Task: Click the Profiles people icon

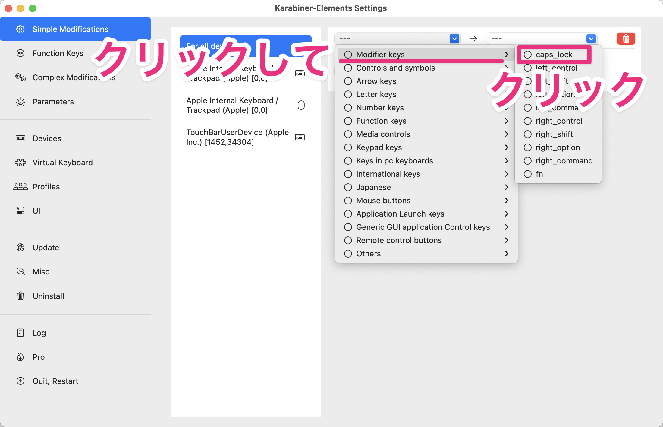Action: (x=20, y=186)
